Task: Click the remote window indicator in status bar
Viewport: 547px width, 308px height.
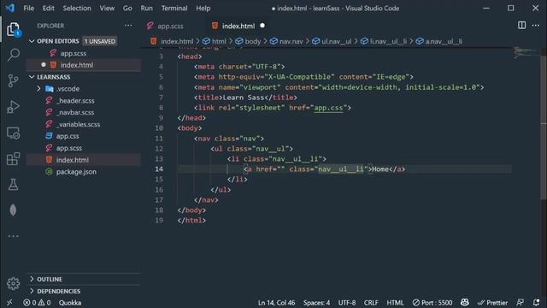Action: tap(9, 302)
